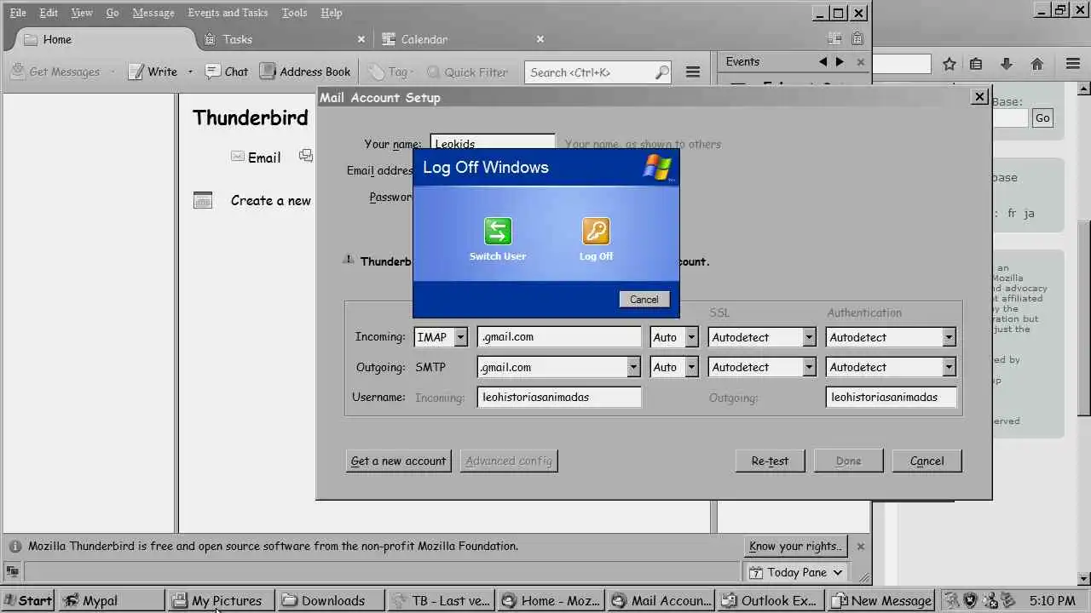The width and height of the screenshot is (1091, 613).
Task: Open the outgoing SMTP server hostname dropdown
Action: tap(632, 367)
